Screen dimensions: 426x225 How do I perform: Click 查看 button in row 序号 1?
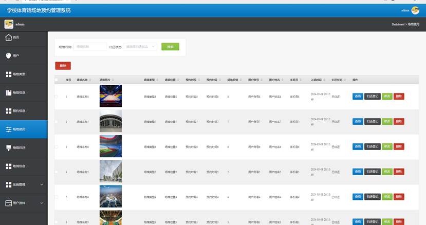(x=358, y=96)
